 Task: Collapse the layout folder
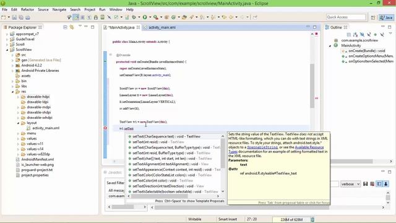(x=18, y=123)
